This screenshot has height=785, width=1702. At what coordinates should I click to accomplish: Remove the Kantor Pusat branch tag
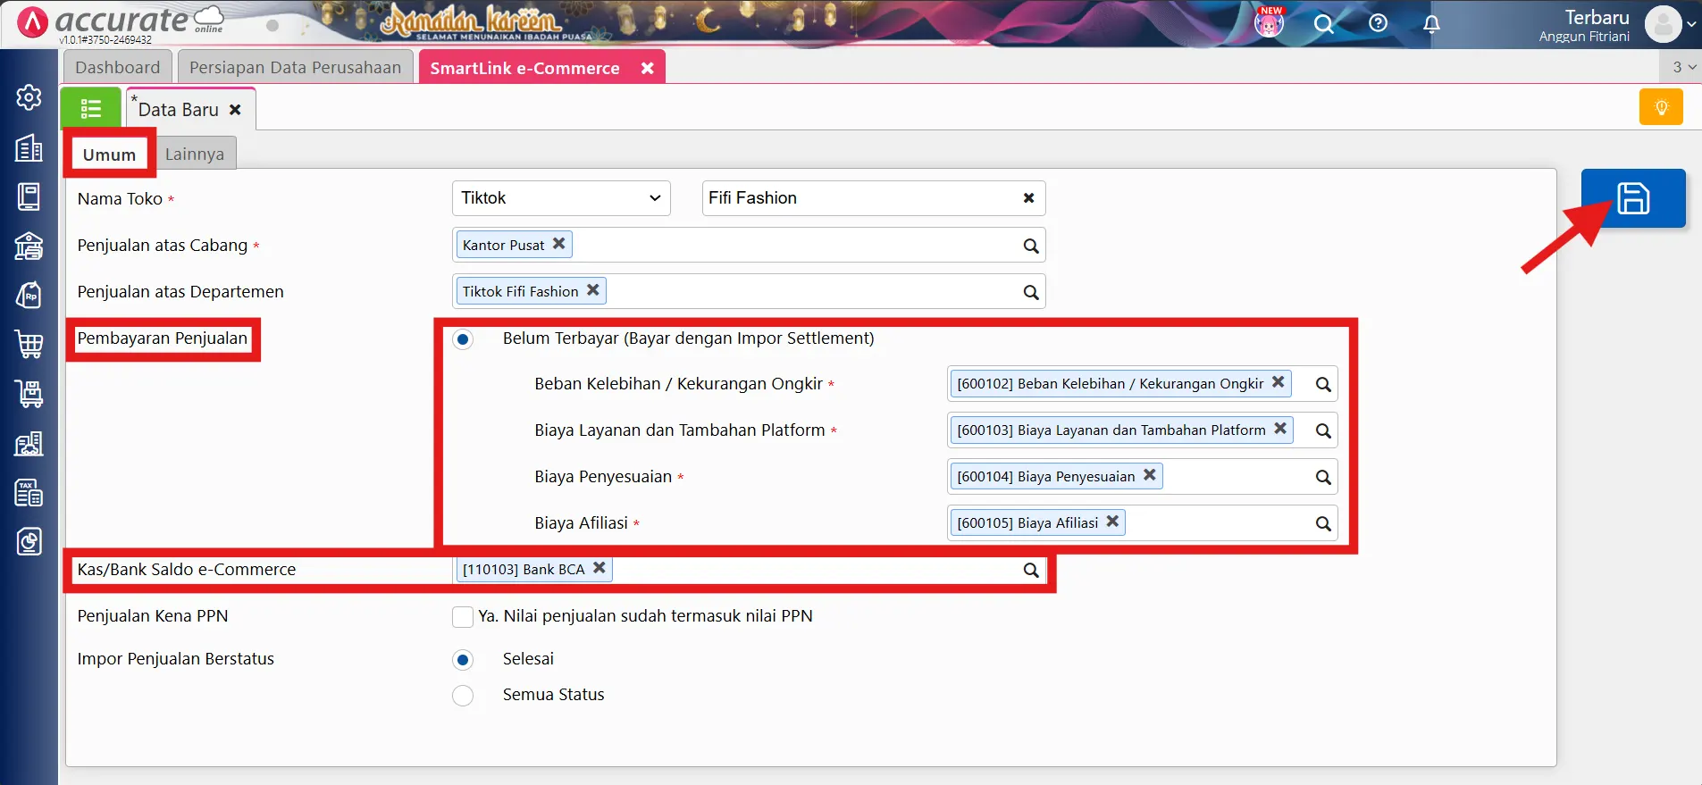click(x=559, y=244)
